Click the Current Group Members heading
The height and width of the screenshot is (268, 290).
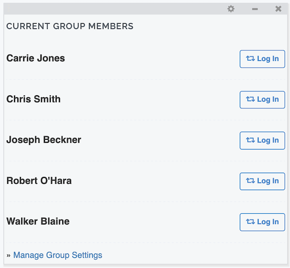coord(70,26)
